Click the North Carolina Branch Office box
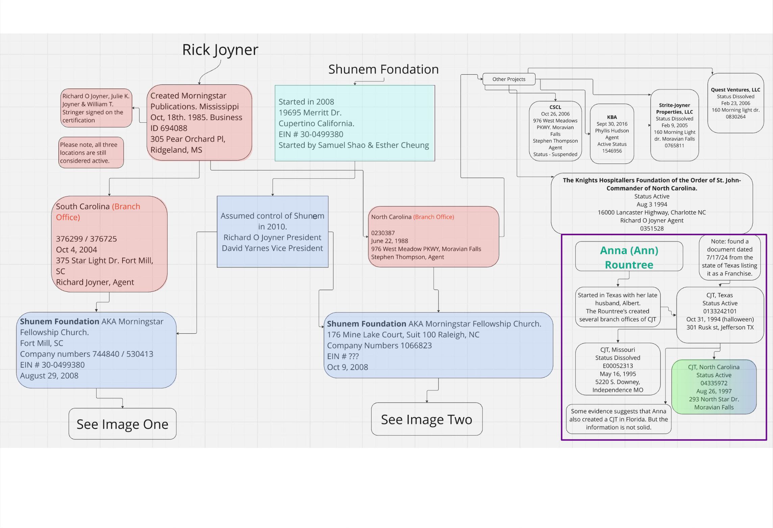Viewport: 773px width, 528px height. click(433, 237)
